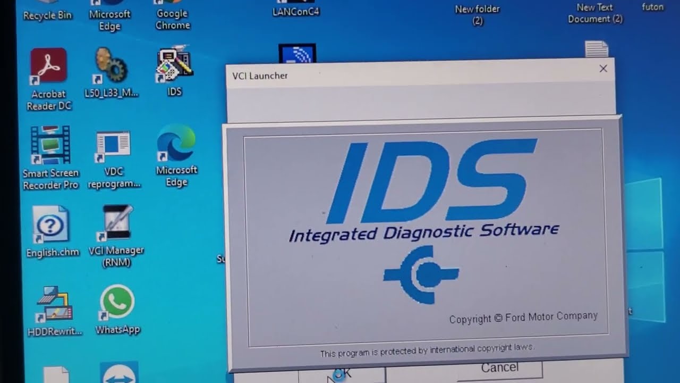680x383 pixels.
Task: Select the top-row Microsoft Edge label
Action: click(109, 20)
